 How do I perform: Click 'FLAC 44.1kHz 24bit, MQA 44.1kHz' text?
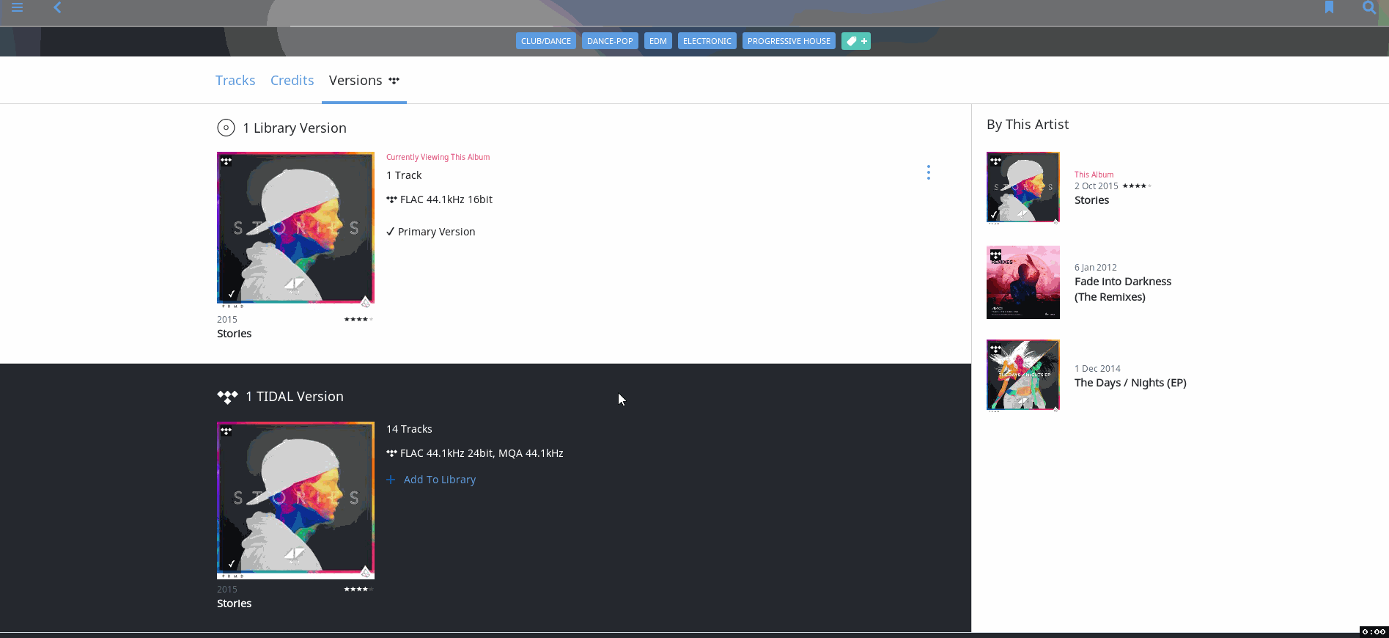click(482, 453)
